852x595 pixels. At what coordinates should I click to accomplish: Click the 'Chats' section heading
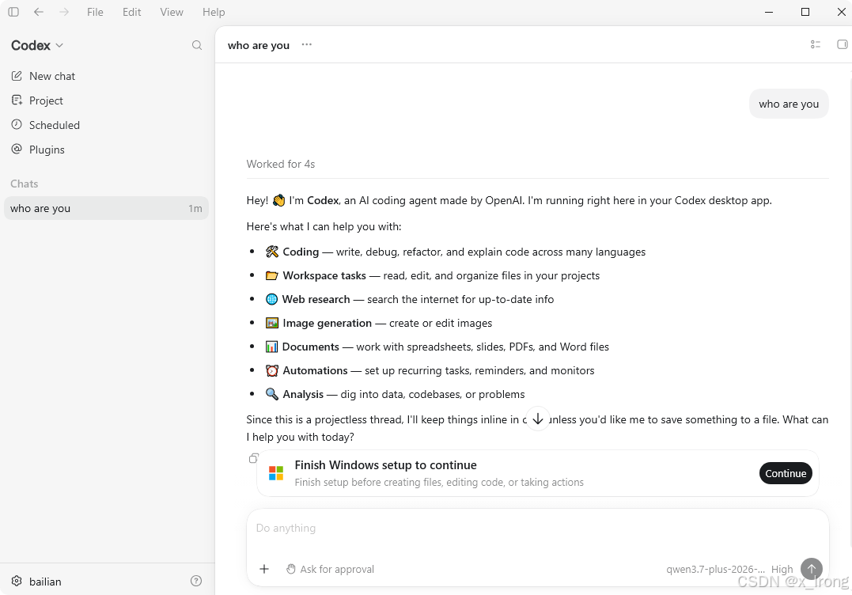point(25,184)
